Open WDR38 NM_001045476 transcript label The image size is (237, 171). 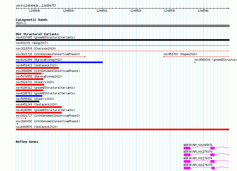[x=198, y=145]
